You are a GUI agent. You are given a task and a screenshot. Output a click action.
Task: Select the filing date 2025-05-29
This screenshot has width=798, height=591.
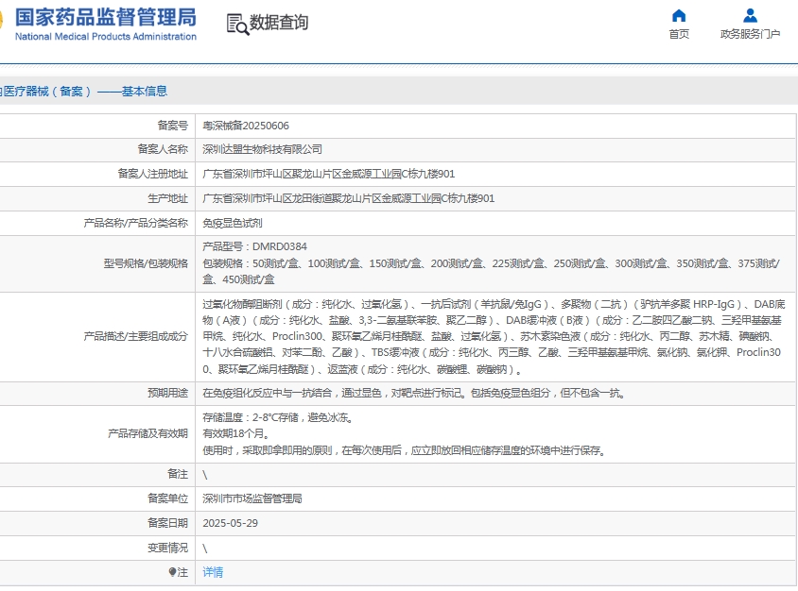pos(230,523)
